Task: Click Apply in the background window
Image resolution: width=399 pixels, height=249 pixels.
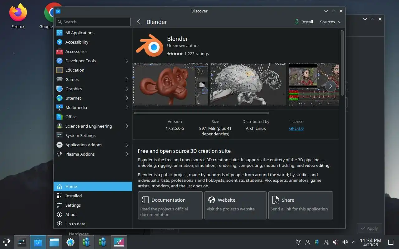Action: (x=369, y=228)
